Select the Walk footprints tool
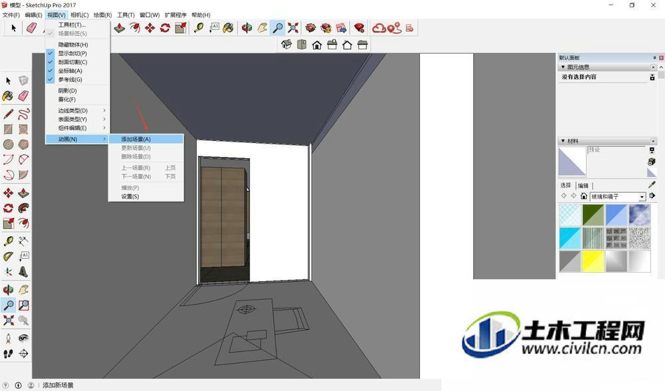This screenshot has height=391, width=665. click(9, 353)
